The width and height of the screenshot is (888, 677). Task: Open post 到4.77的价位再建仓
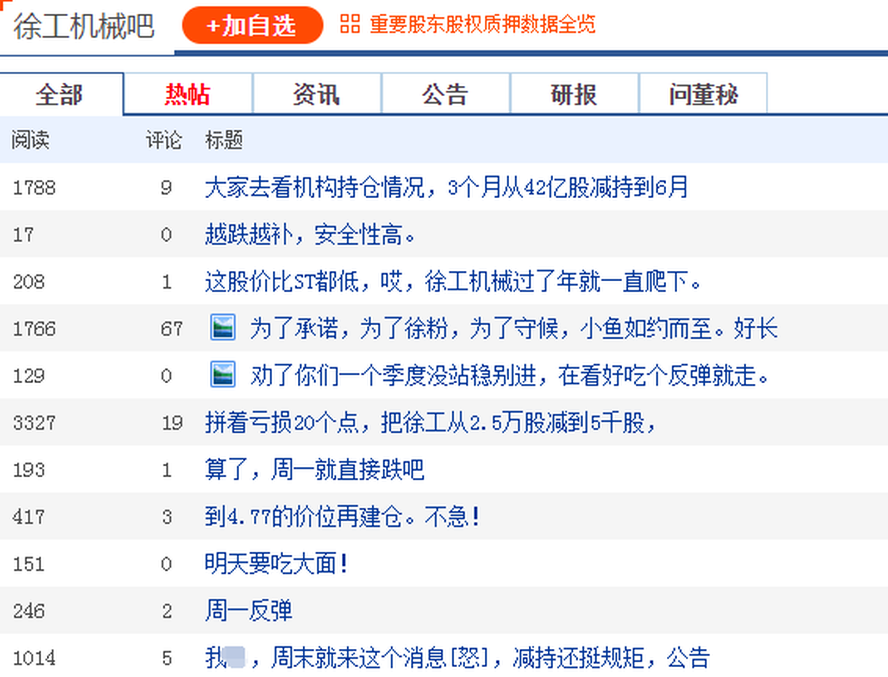coord(343,516)
